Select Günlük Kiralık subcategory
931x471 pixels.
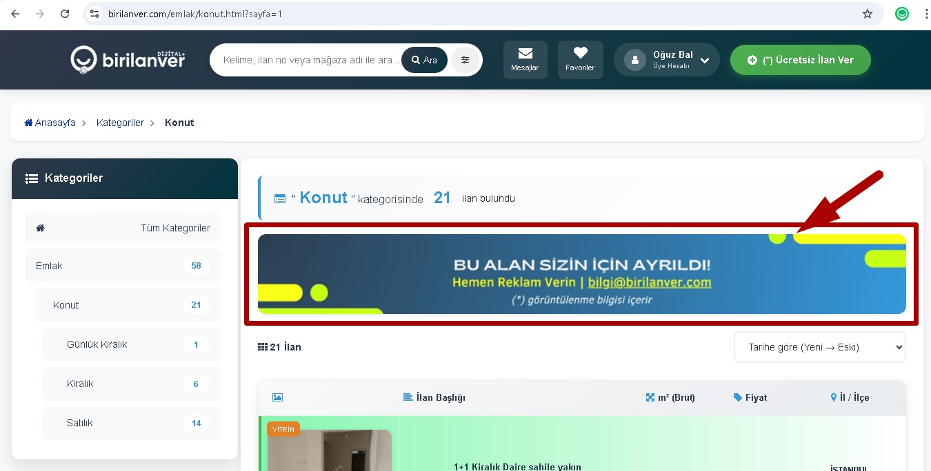97,344
